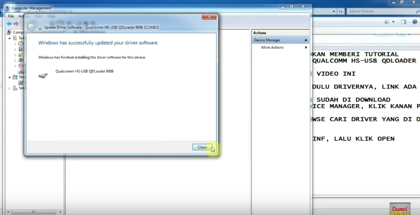The width and height of the screenshot is (420, 215).
Task: Open the File menu in Computer Management
Action: coord(11,16)
